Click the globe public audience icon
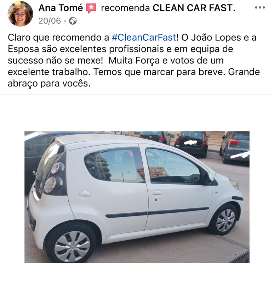 coord(73,21)
